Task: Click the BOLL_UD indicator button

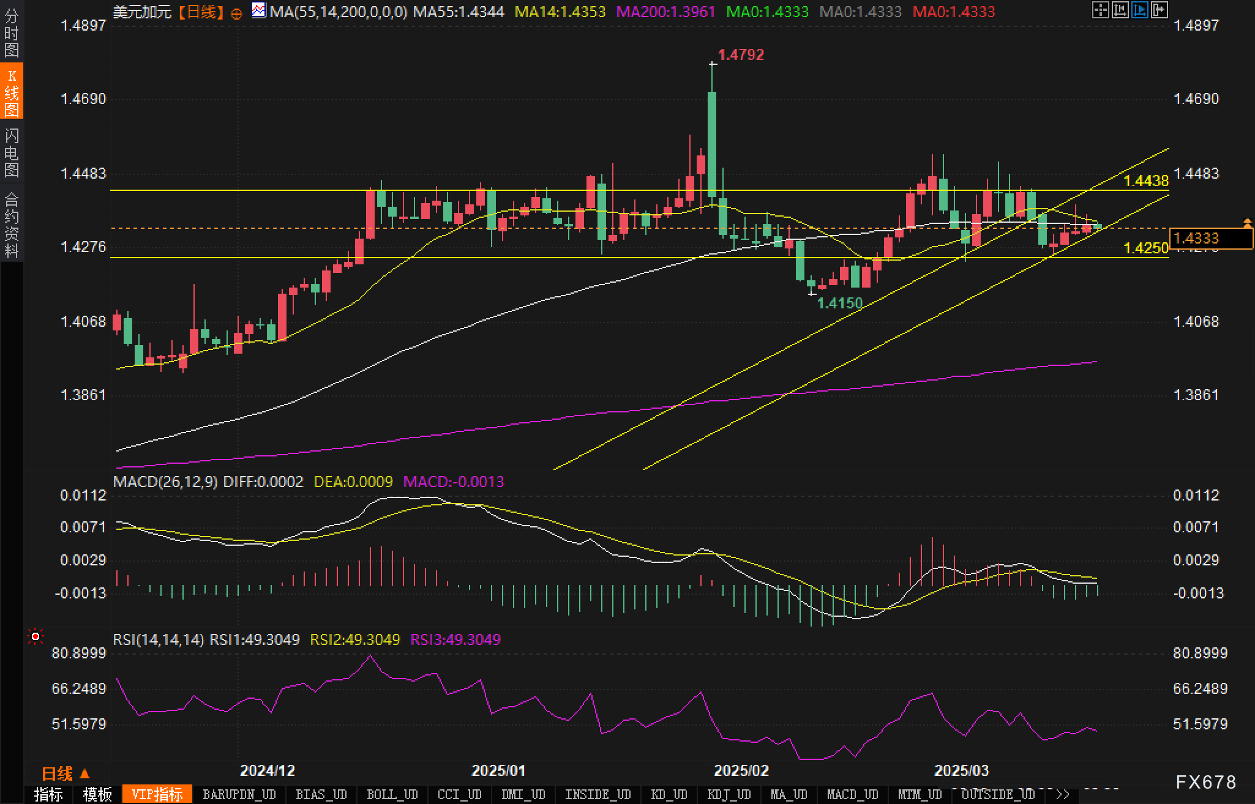Action: [392, 795]
